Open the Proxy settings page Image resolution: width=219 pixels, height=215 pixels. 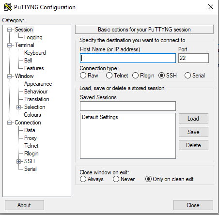31,138
